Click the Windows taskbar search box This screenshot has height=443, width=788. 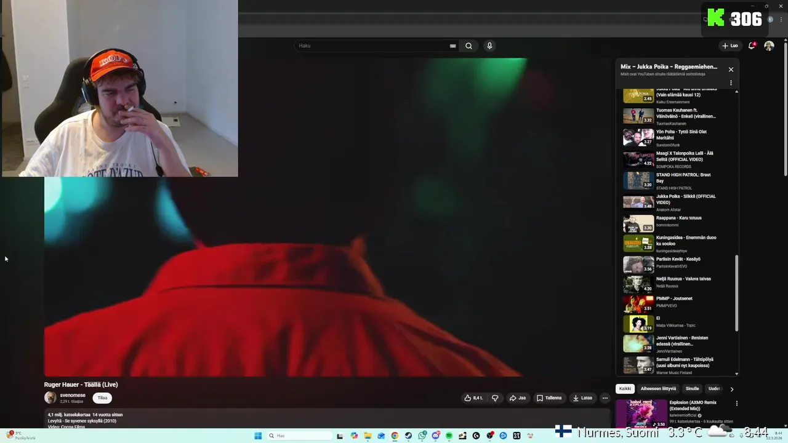300,436
